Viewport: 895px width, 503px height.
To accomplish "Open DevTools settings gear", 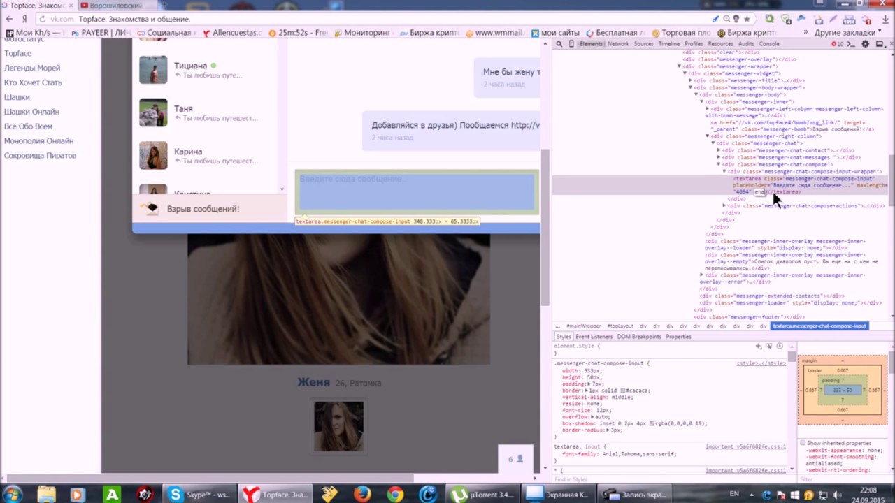I will pos(865,44).
